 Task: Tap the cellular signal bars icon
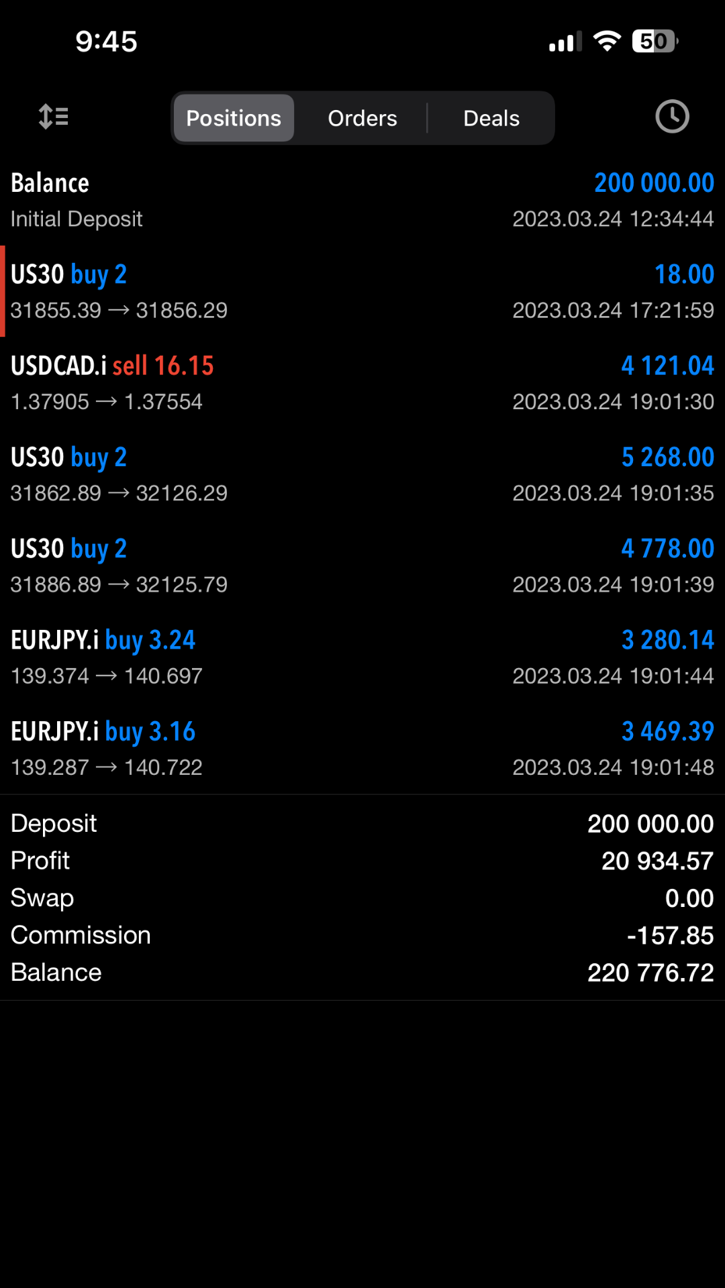click(x=565, y=42)
